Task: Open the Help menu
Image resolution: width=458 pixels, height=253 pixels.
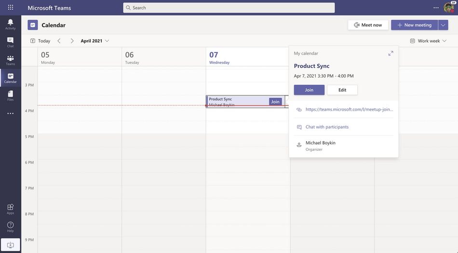Action: pyautogui.click(x=10, y=227)
